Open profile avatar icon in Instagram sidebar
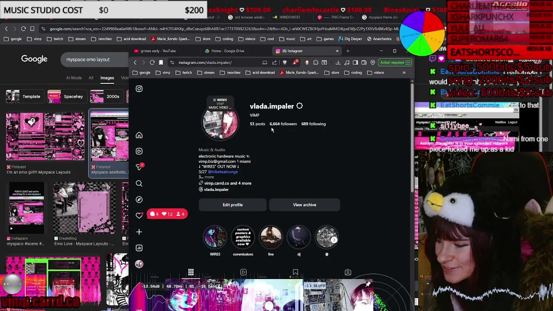Screen dimensions: 553x311 tap(139, 264)
